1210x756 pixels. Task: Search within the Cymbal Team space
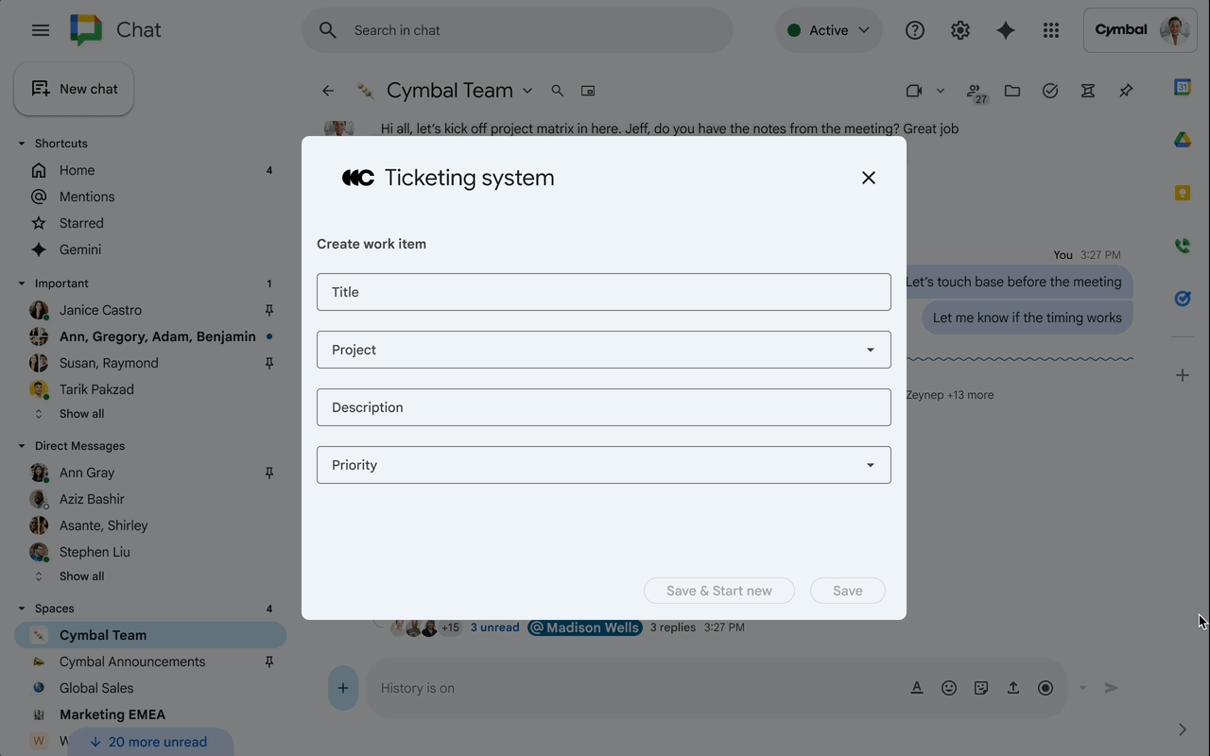click(557, 90)
